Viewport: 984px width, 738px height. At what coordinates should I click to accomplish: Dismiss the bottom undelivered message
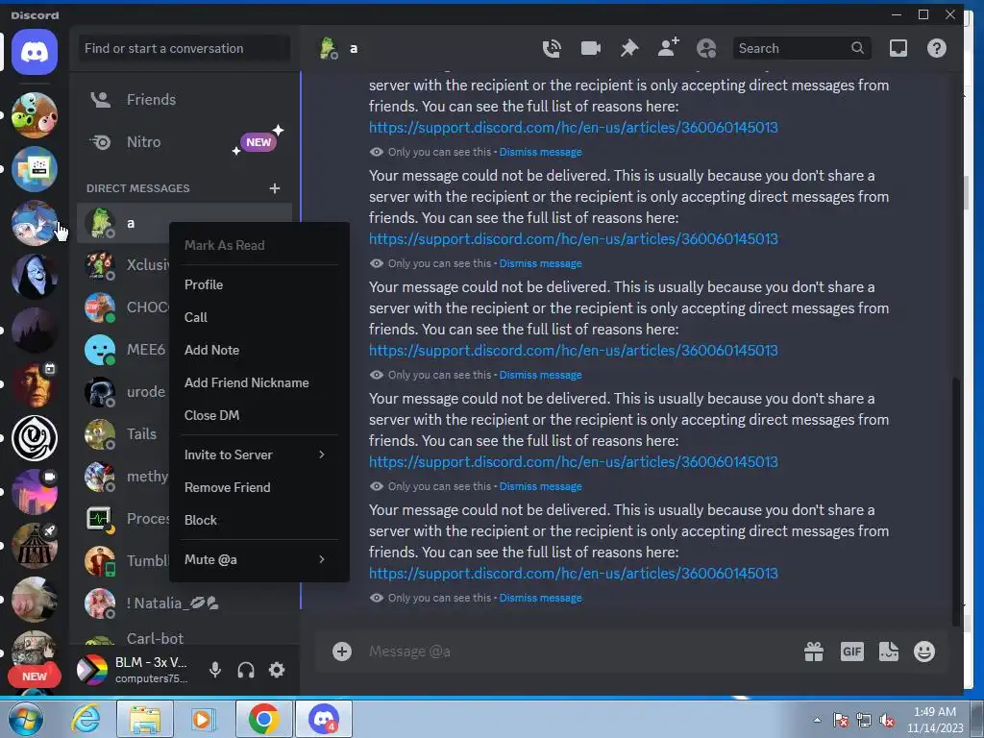(540, 598)
